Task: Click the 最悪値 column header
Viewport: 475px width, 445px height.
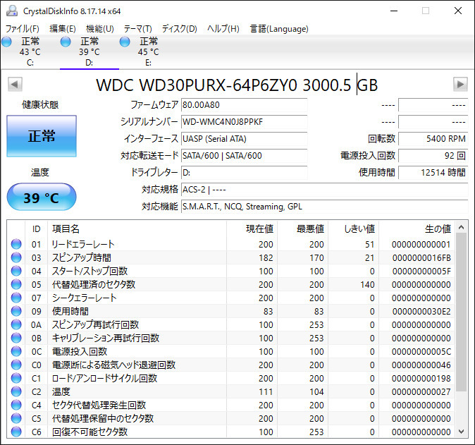Action: [x=302, y=229]
